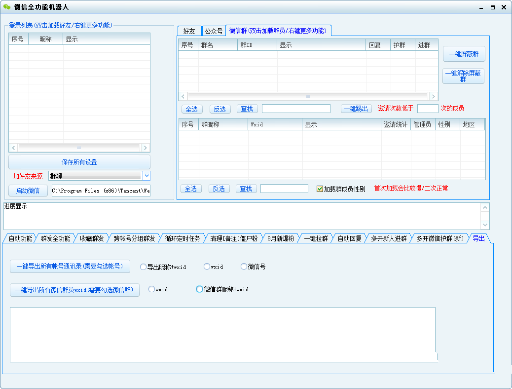Screen dimensions: 512x389
Task: Select the 微信群 tab
Action: coord(278,31)
